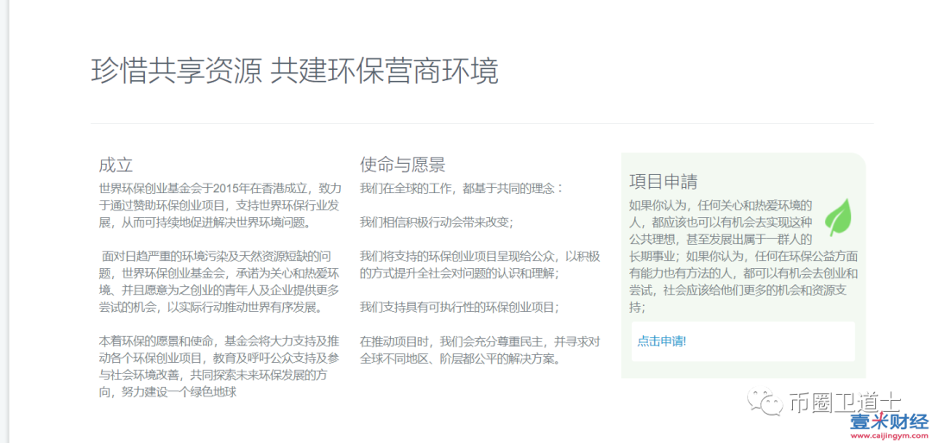Open the 点击申请! link
Viewport: 932px width, 443px height.
[x=661, y=341]
